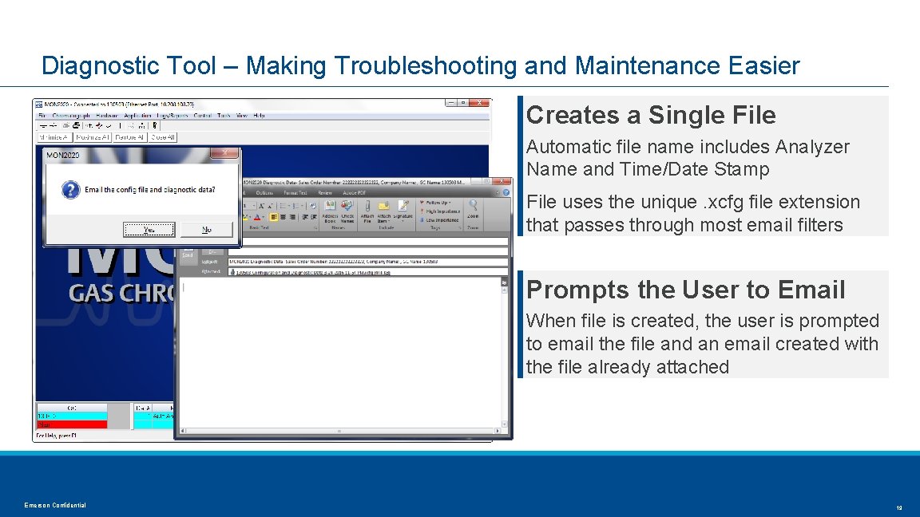Click the red font color A swatch
The width and height of the screenshot is (920, 517).
coord(257,217)
